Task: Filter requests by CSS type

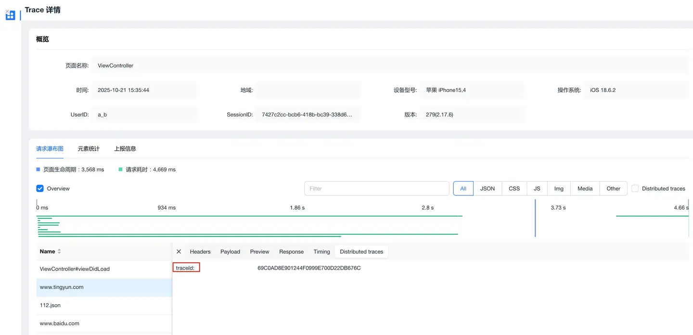Action: tap(514, 189)
